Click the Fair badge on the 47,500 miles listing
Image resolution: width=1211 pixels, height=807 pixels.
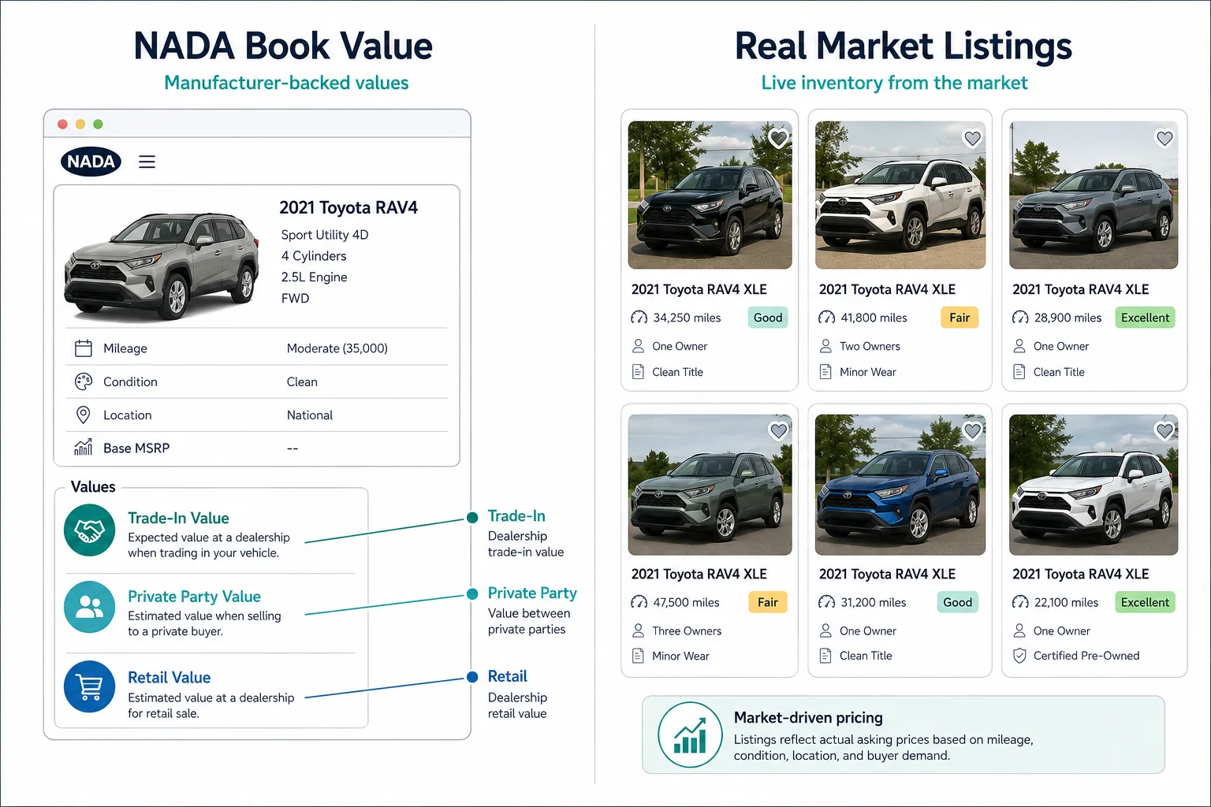tap(768, 602)
